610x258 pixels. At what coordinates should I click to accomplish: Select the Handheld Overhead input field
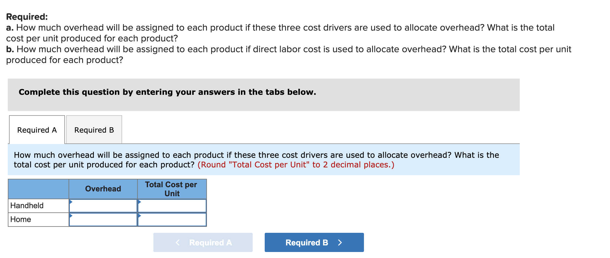(104, 205)
